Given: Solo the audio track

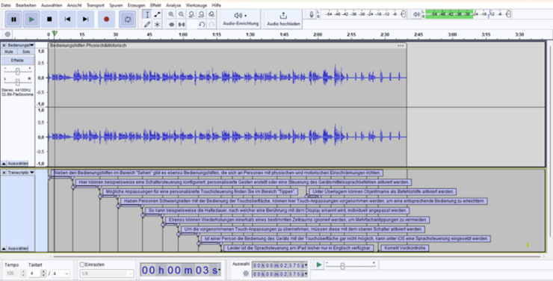Looking at the screenshot, I should 25,52.
